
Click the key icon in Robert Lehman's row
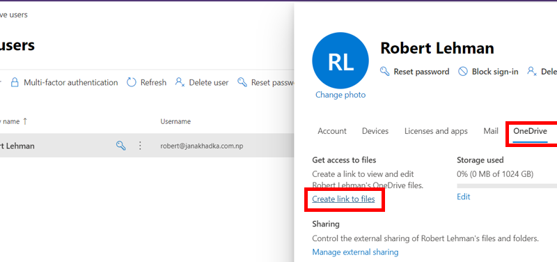pyautogui.click(x=120, y=146)
